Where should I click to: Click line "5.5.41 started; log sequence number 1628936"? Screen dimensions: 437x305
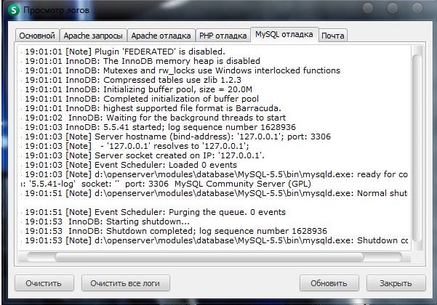pos(160,128)
